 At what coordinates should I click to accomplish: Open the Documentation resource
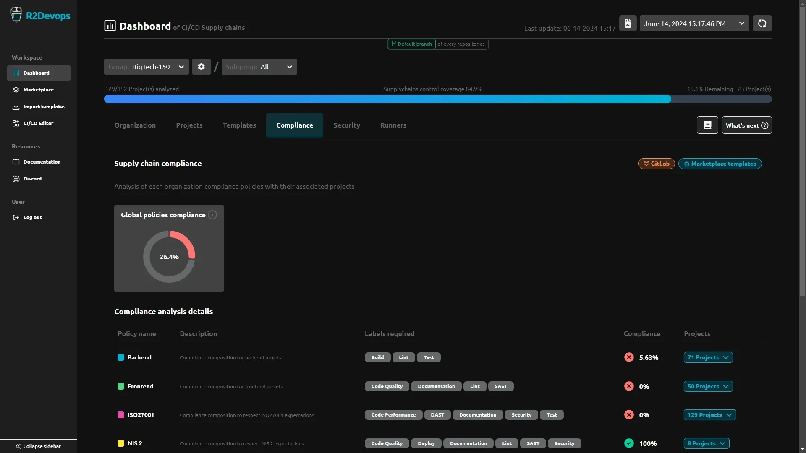(42, 162)
